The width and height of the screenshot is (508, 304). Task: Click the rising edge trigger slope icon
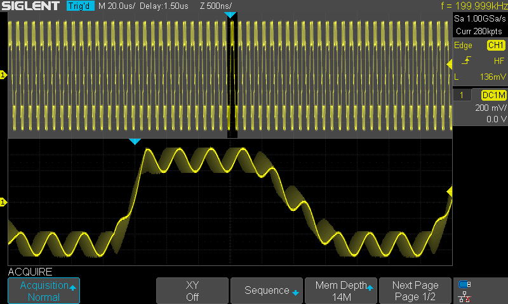click(x=467, y=61)
